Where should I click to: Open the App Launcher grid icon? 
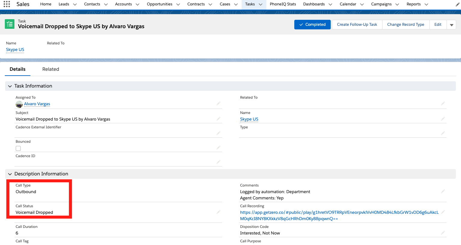coord(7,4)
